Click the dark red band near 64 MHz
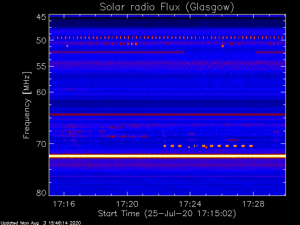 [167, 114]
